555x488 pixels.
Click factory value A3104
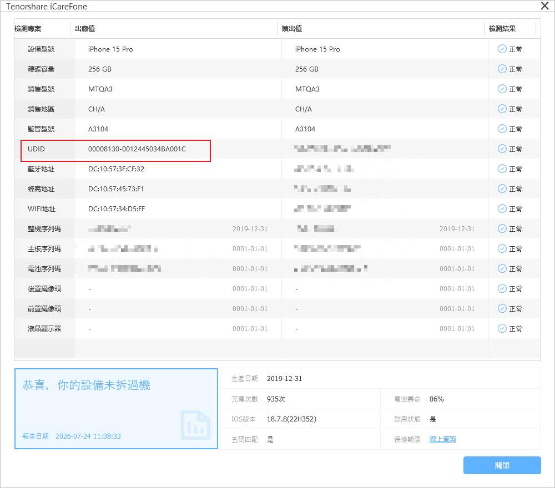(98, 129)
